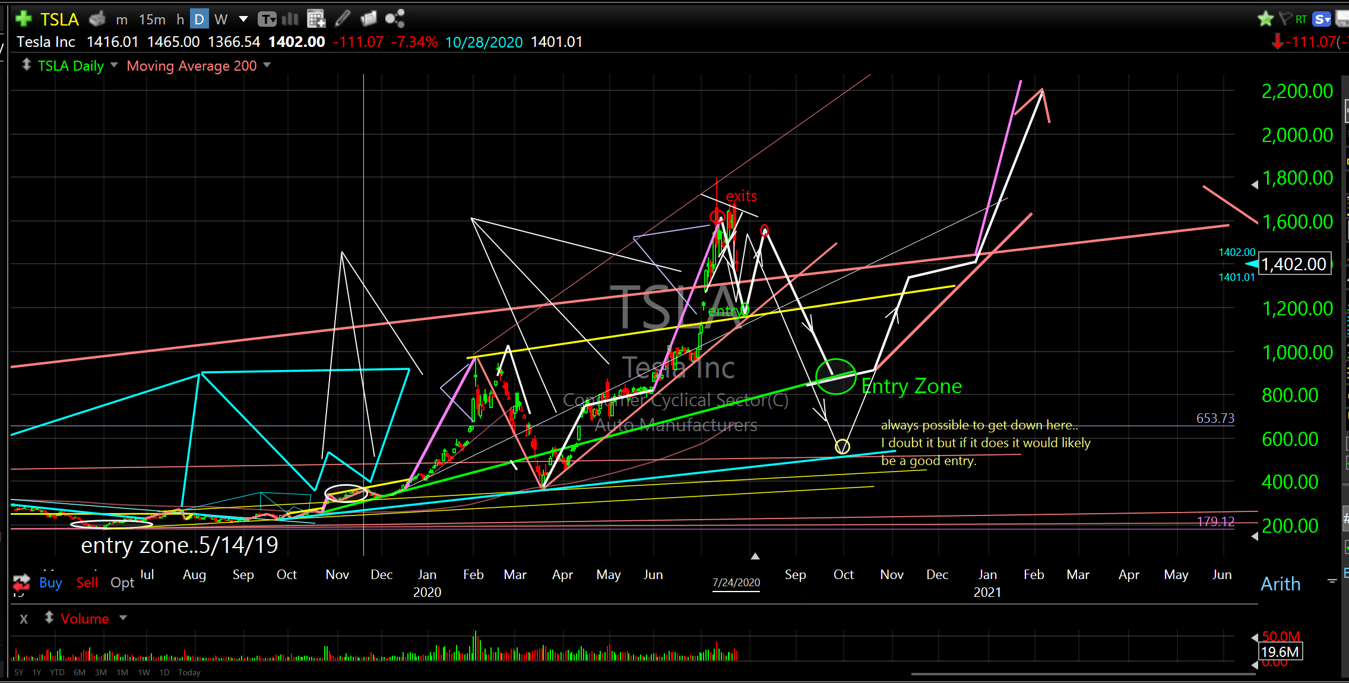
Task: Open the Moving Average 200 dropdown
Action: pos(267,65)
